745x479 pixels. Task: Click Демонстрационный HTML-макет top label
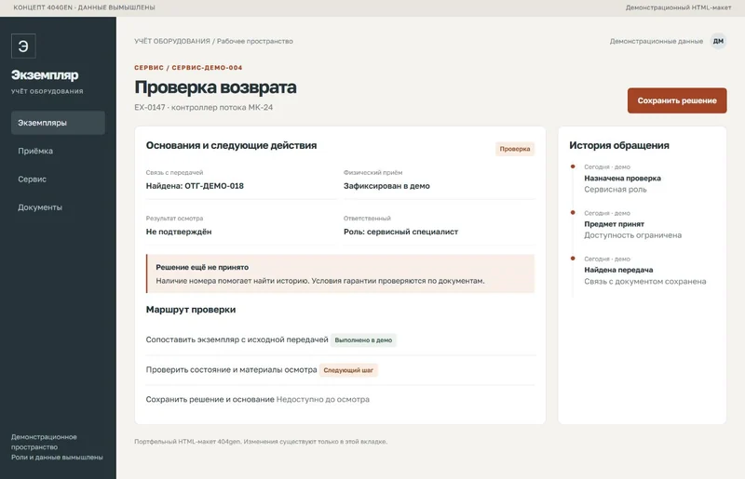[x=678, y=7]
